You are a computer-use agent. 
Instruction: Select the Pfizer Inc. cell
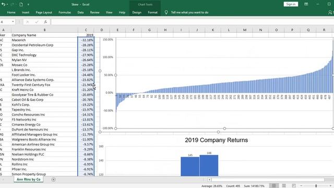pos(44,169)
